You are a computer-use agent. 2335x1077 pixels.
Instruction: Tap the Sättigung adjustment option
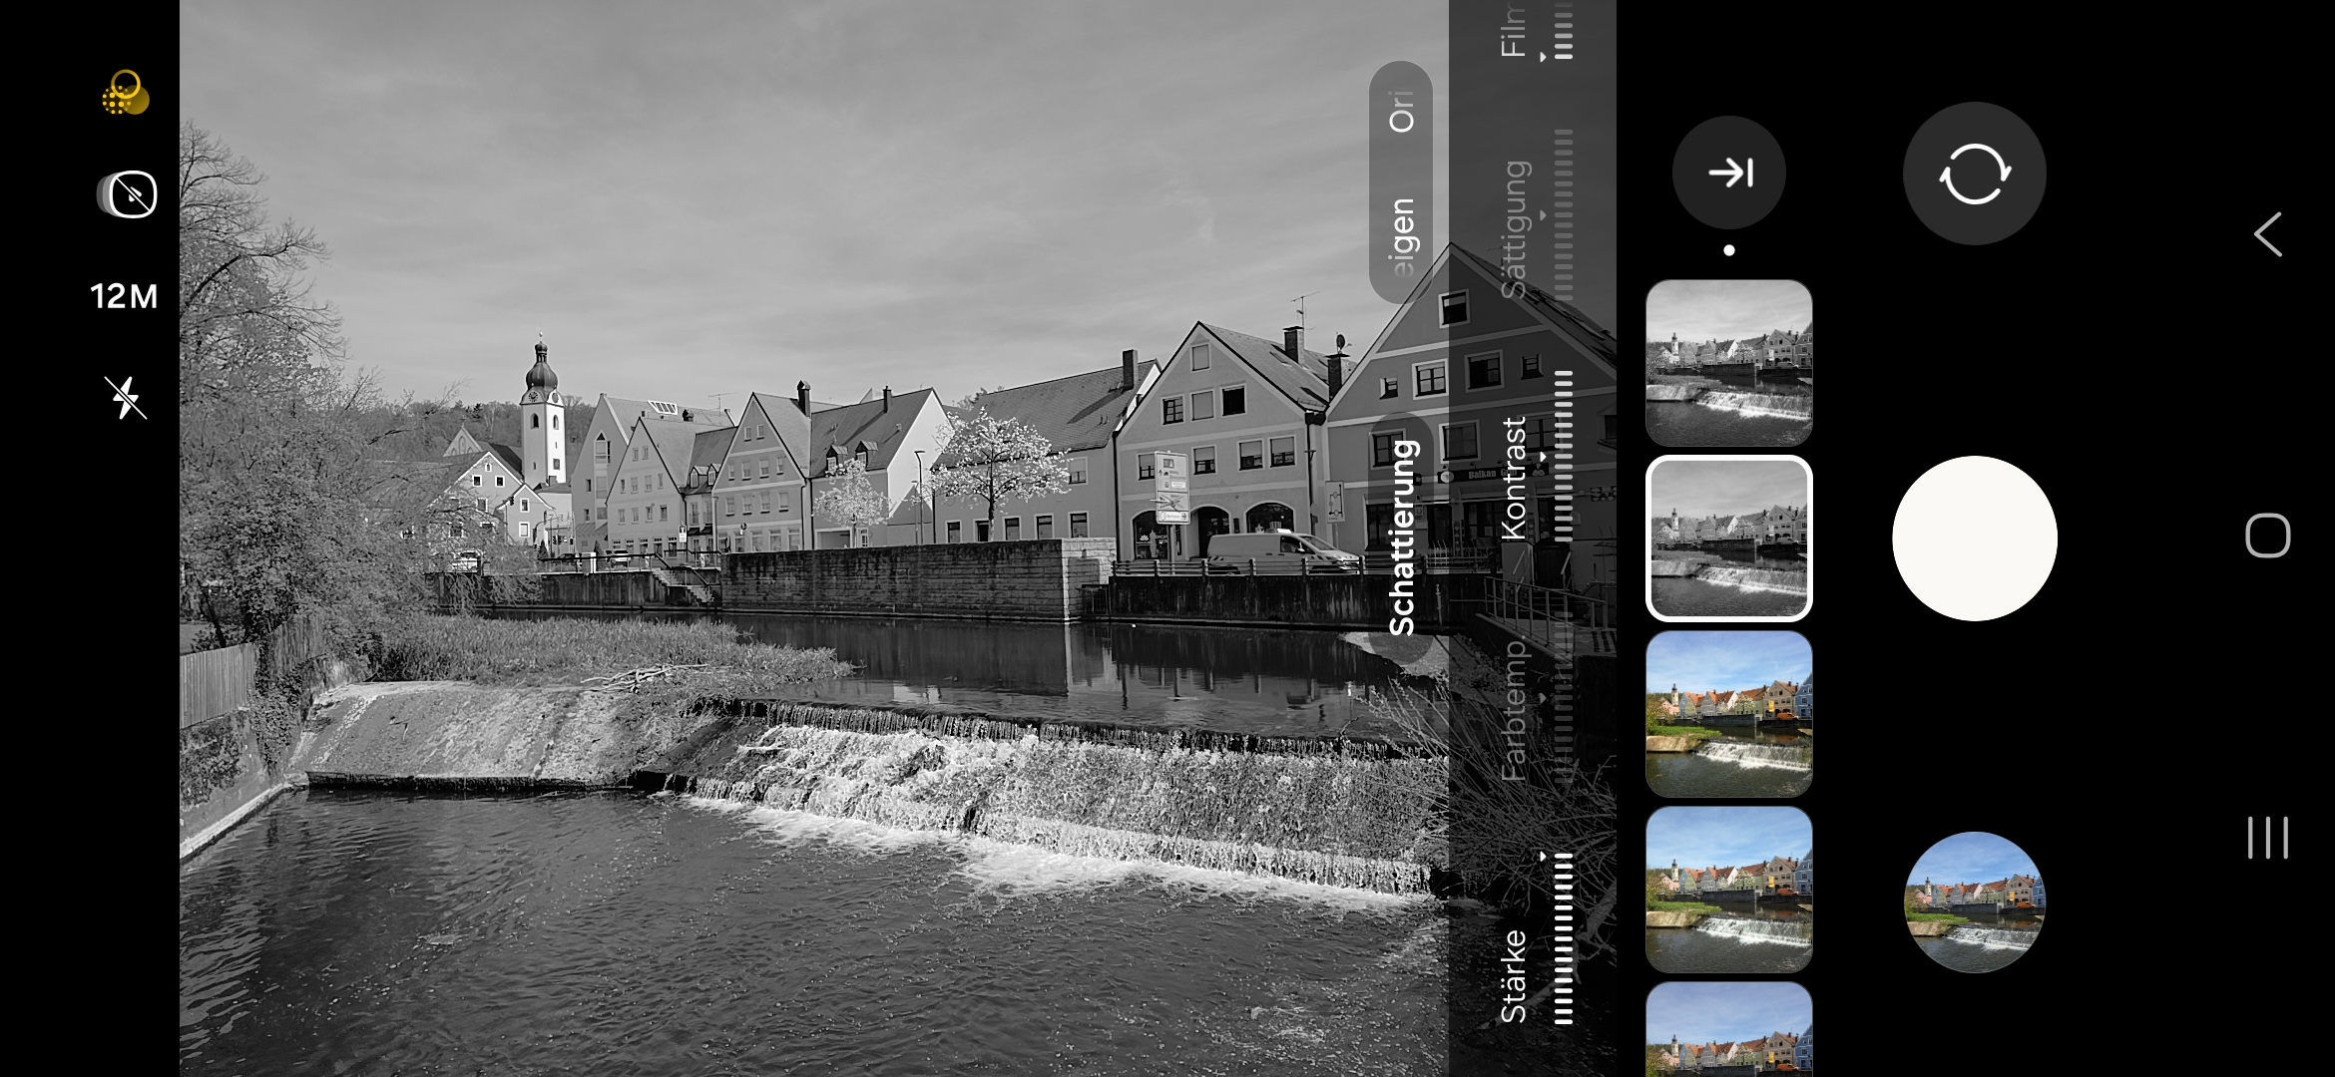(x=1514, y=229)
